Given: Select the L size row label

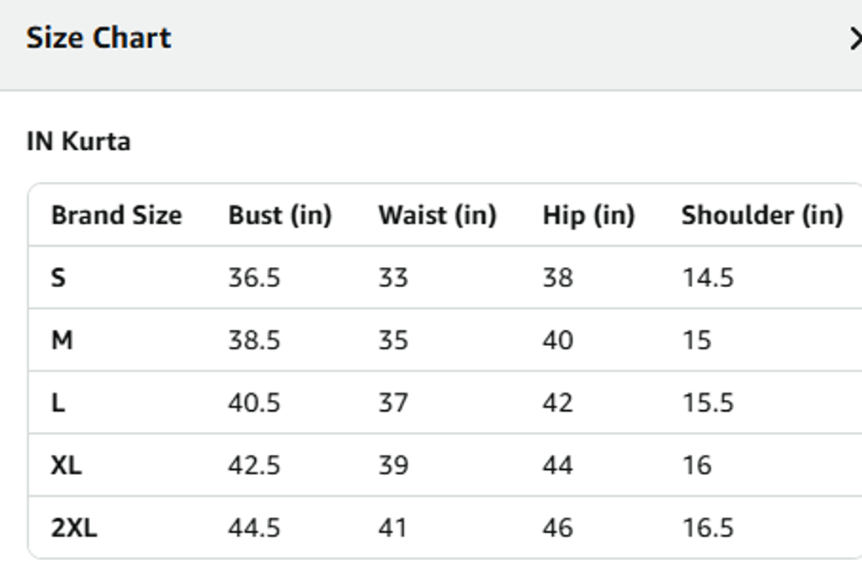Looking at the screenshot, I should click(x=58, y=403).
